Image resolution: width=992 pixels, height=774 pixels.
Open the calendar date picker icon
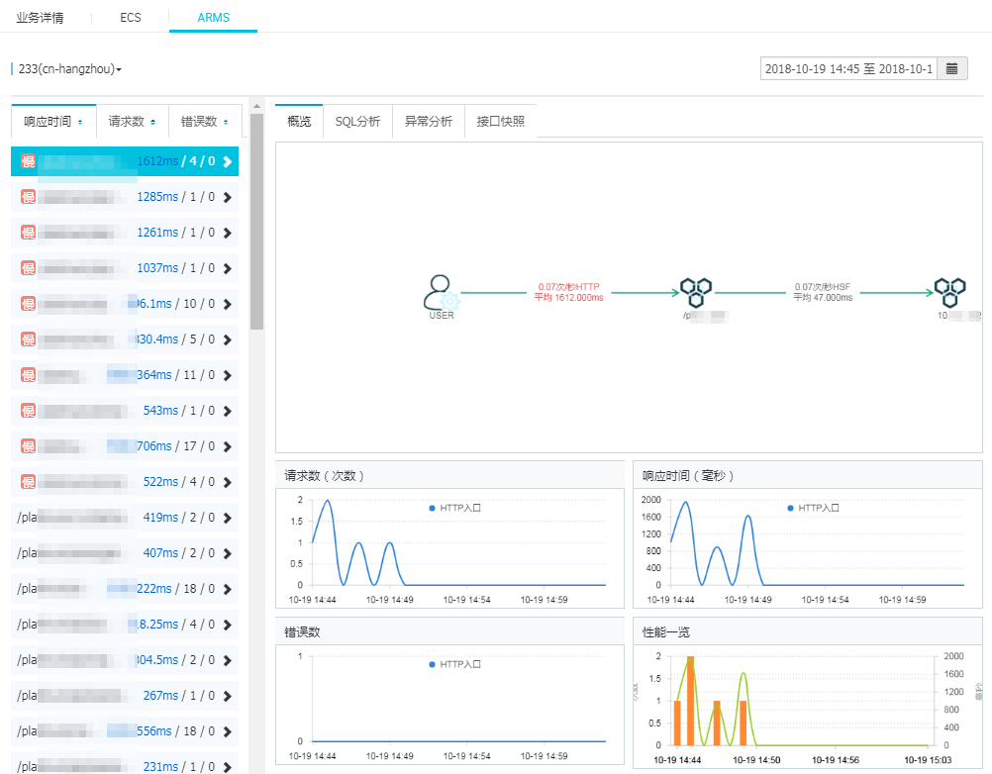tap(951, 69)
